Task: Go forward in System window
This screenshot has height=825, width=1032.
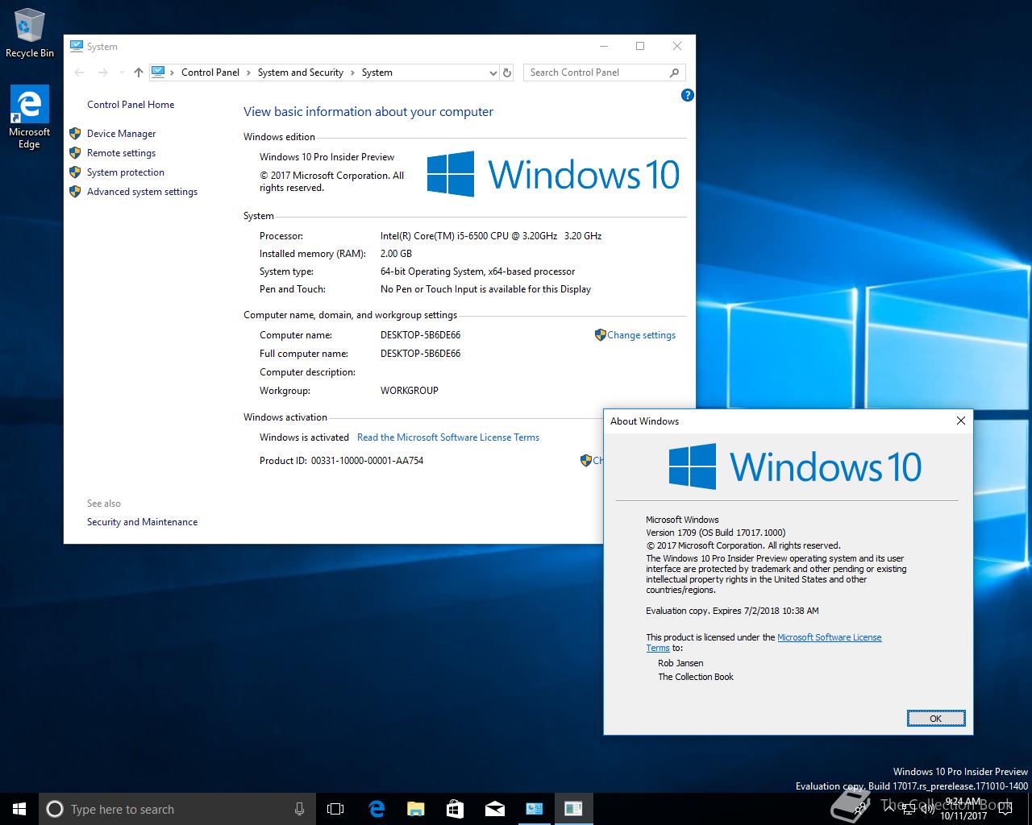Action: [x=103, y=73]
